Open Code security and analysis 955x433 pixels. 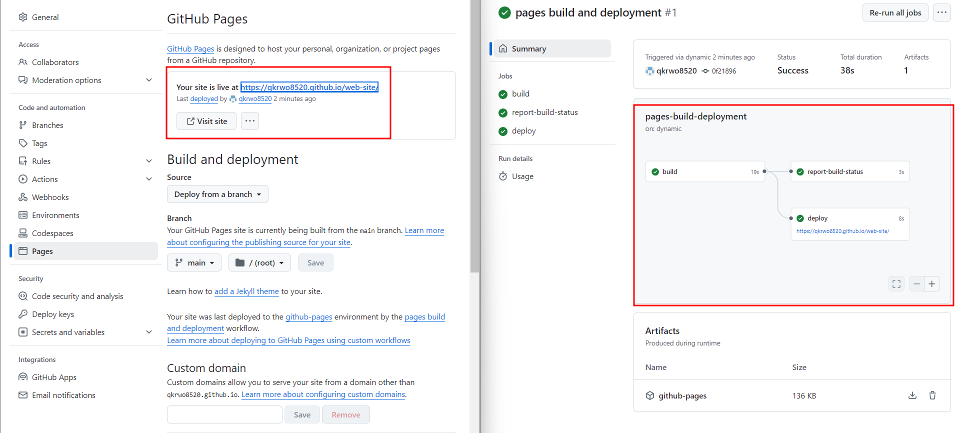tap(77, 296)
